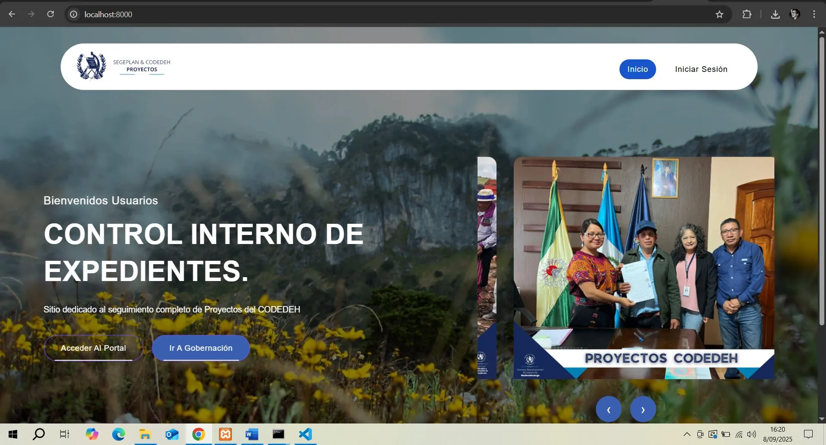Open the Downloads icon in Chrome toolbar
The width and height of the screenshot is (826, 445).
pyautogui.click(x=776, y=14)
